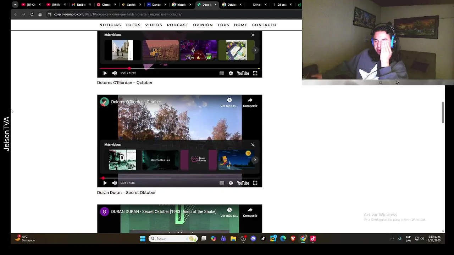Image resolution: width=454 pixels, height=255 pixels.
Task: Open YouTube logo on the top 13:06 video
Action: [x=243, y=73]
